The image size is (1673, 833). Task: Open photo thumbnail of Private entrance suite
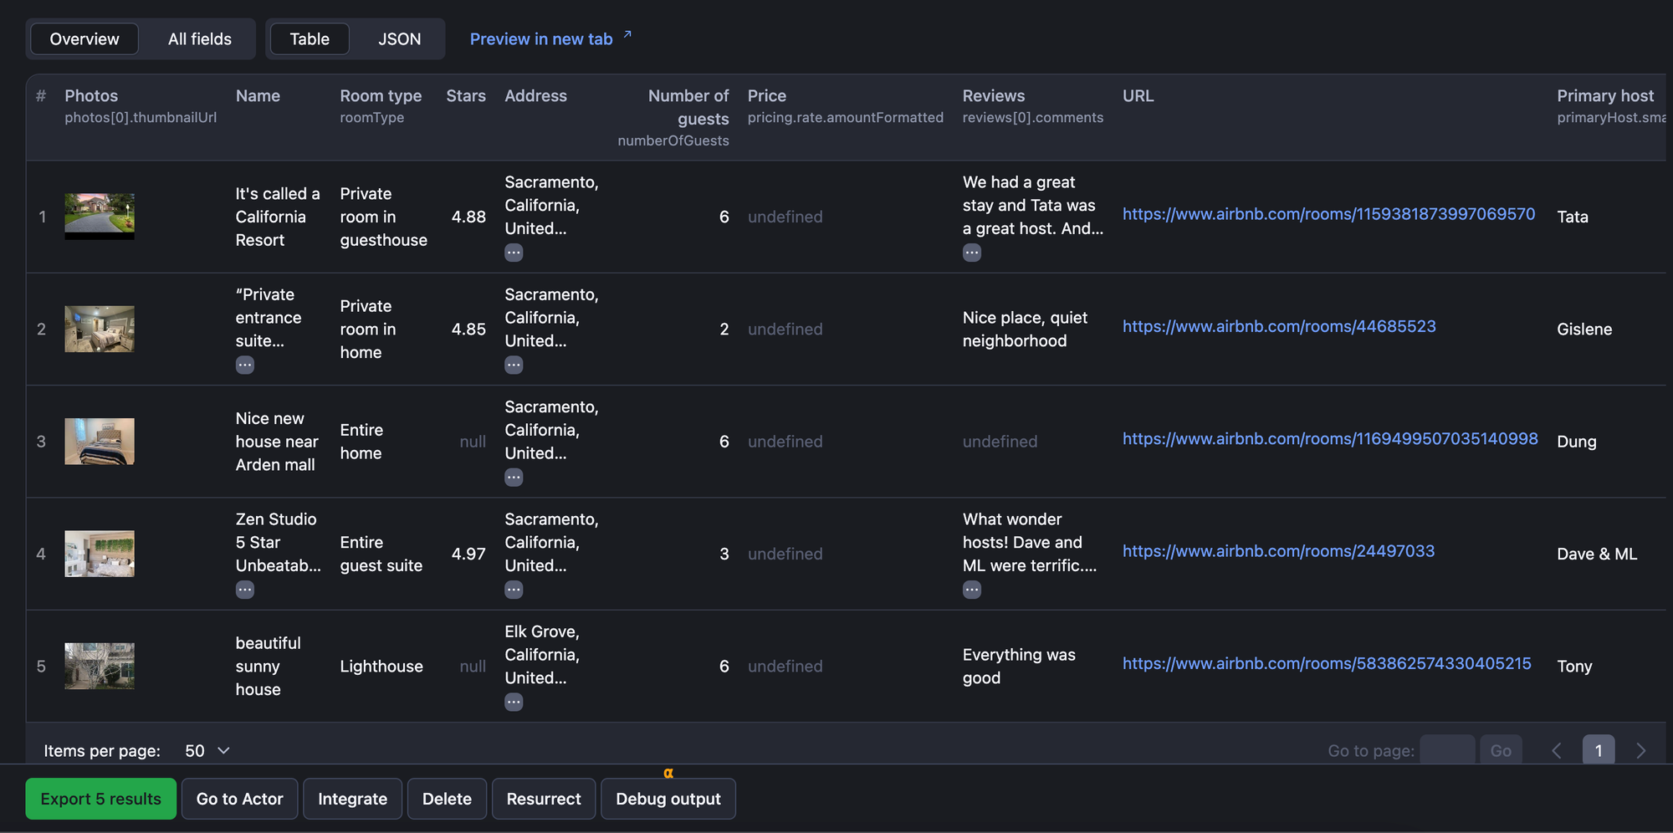(100, 329)
